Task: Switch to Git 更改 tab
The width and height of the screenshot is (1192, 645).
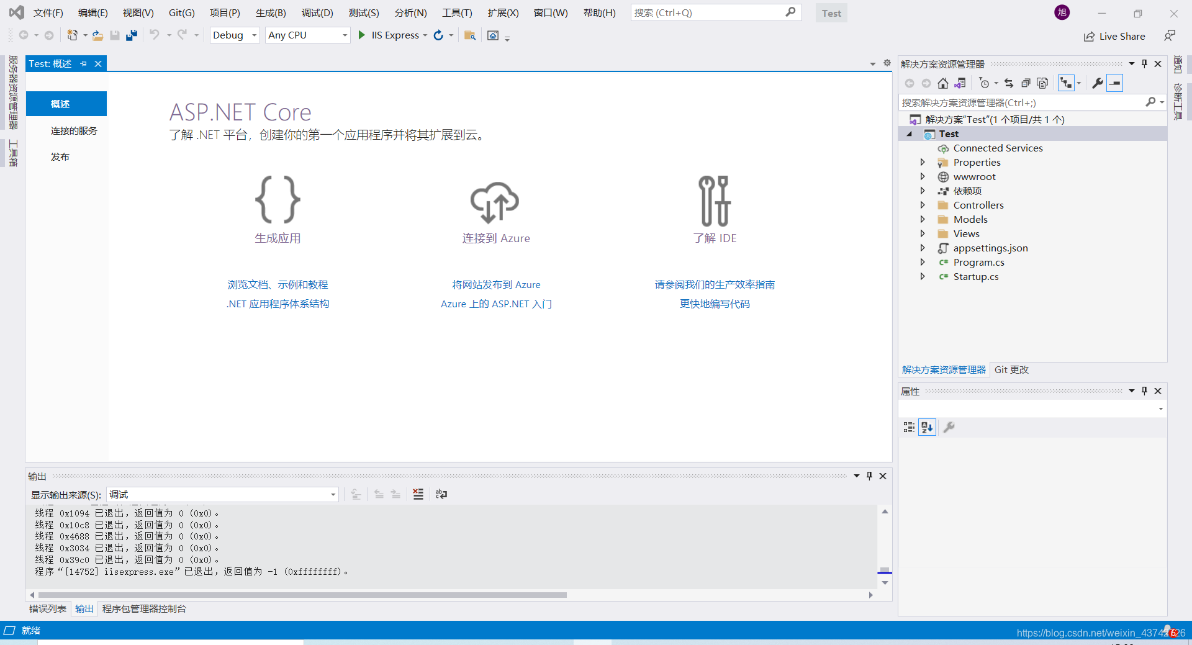Action: click(1011, 369)
